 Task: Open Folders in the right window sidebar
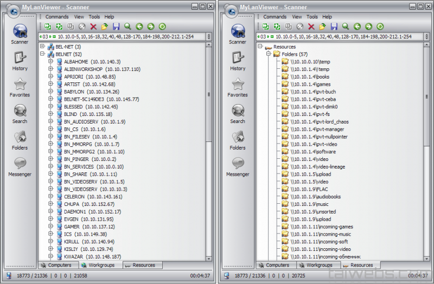[x=237, y=139]
